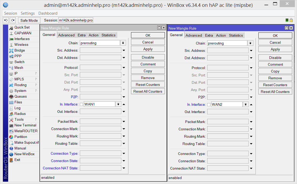Click the Undo arrow in the toolbar
This screenshot has height=184, width=297.
click(x=6, y=20)
